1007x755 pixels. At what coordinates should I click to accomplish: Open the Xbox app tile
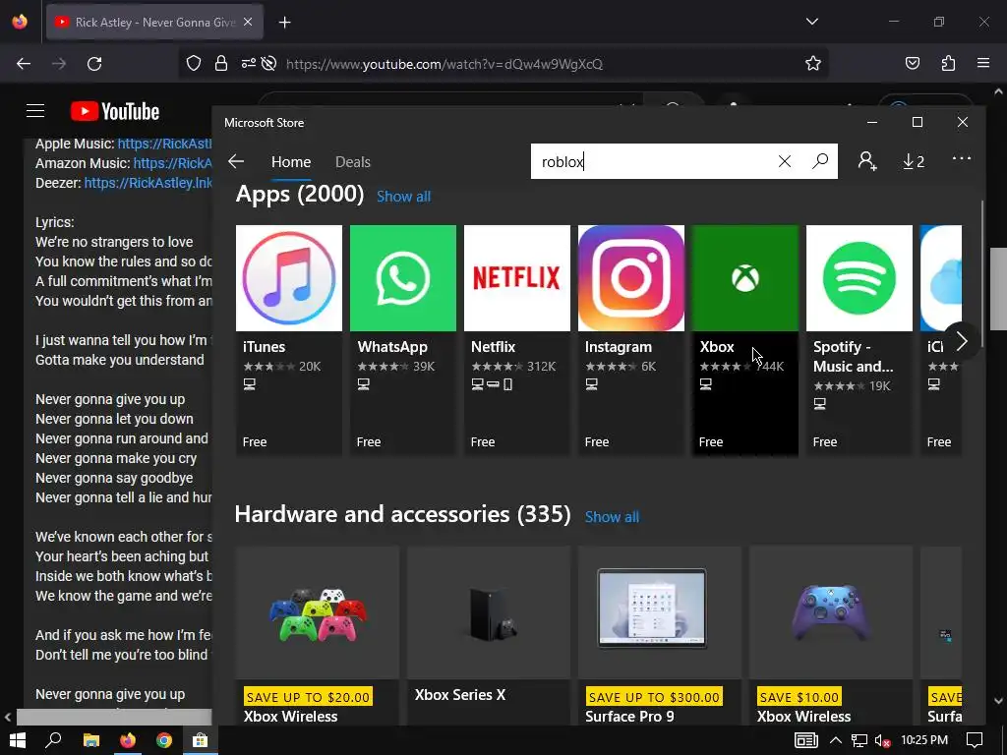click(745, 340)
